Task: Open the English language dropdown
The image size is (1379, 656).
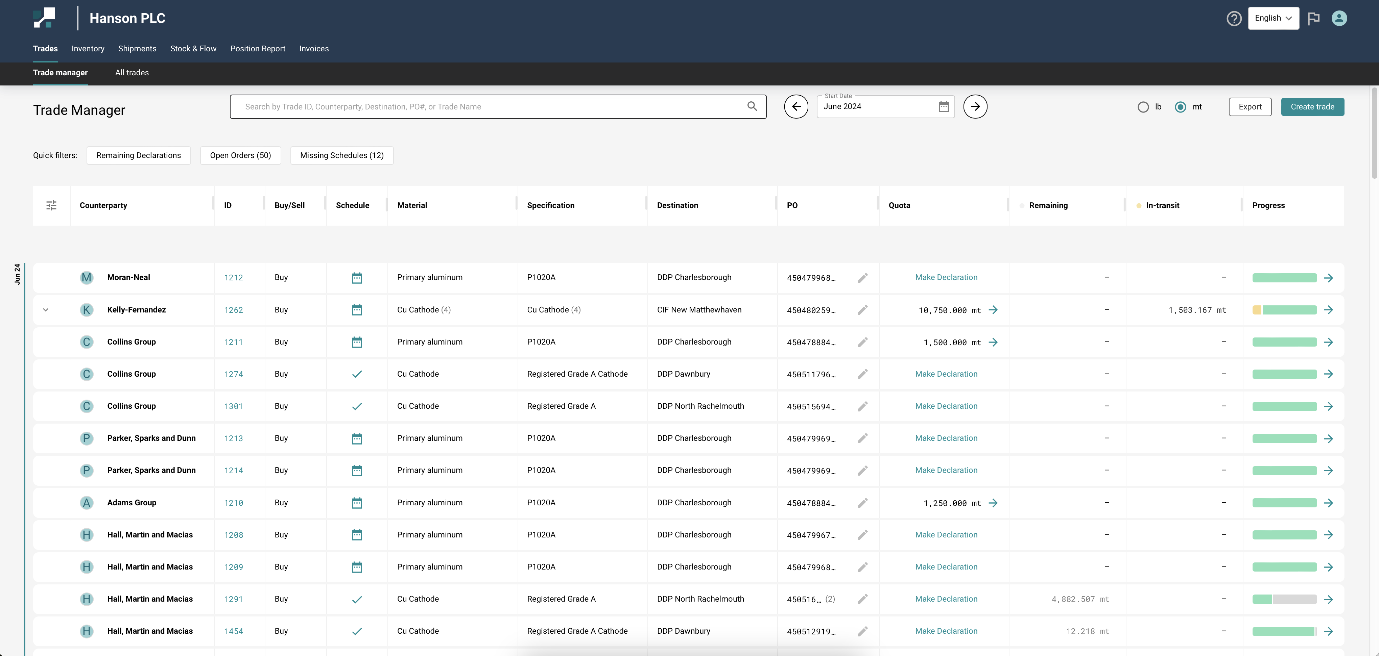Action: coord(1273,18)
